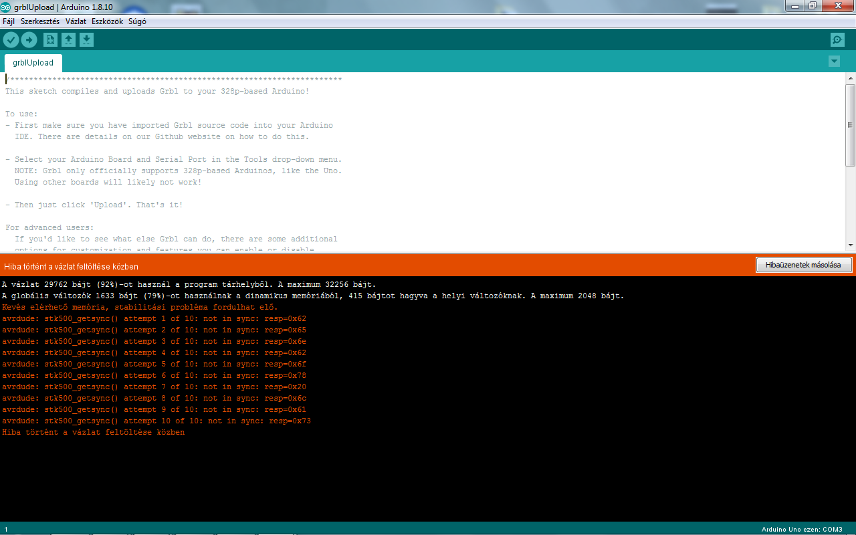Click the 'For advanced users:' line
The height and width of the screenshot is (535, 856).
(x=49, y=227)
